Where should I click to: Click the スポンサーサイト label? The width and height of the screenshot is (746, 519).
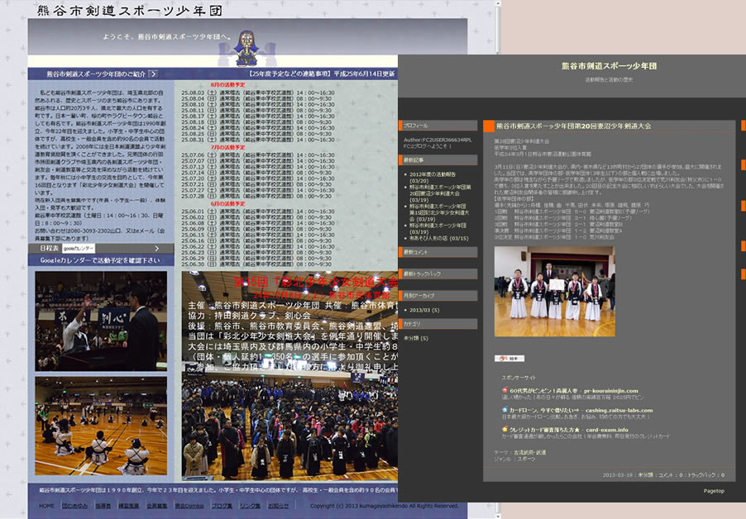[518, 378]
